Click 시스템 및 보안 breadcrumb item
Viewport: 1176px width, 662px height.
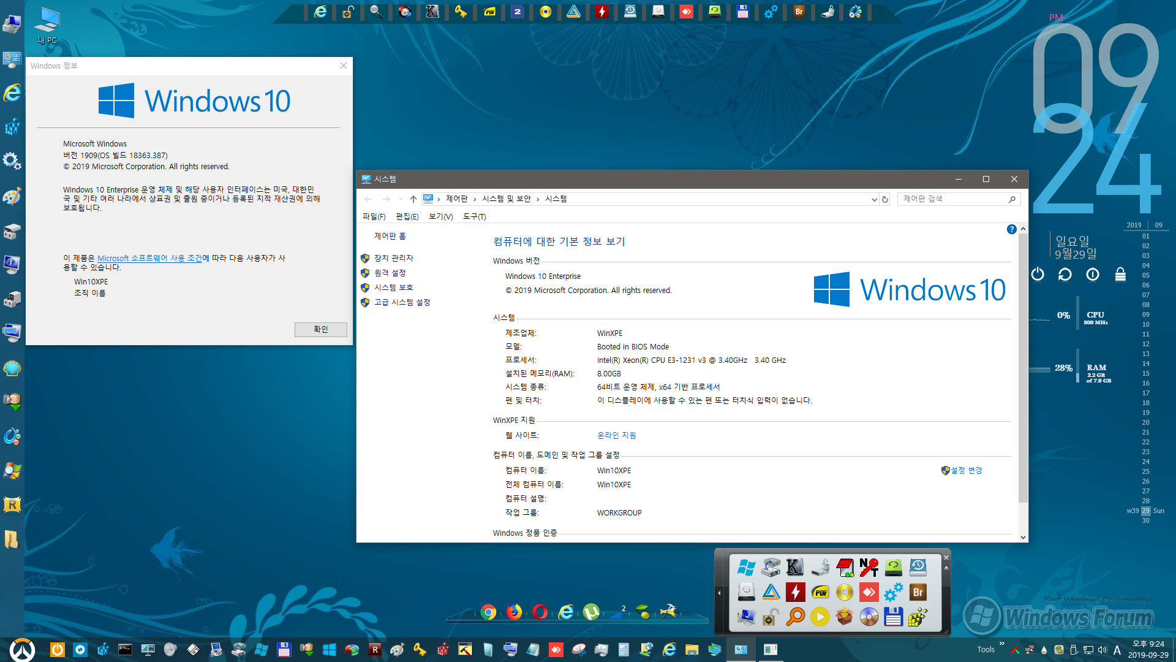click(506, 199)
